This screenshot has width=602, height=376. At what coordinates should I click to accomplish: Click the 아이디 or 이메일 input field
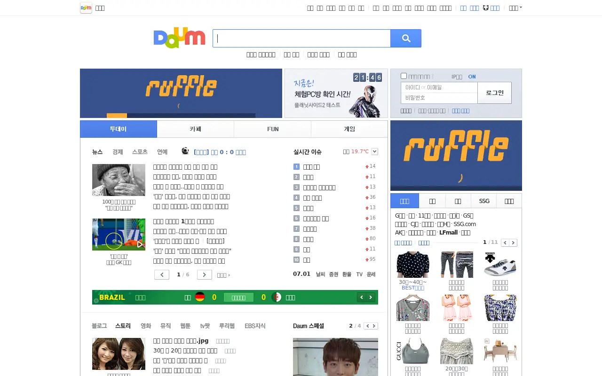439,87
